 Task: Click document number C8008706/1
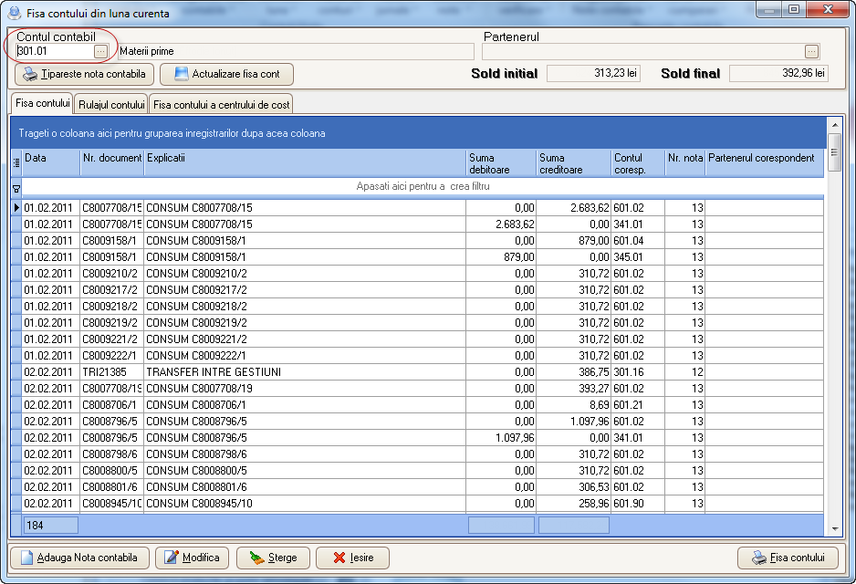[x=112, y=405]
